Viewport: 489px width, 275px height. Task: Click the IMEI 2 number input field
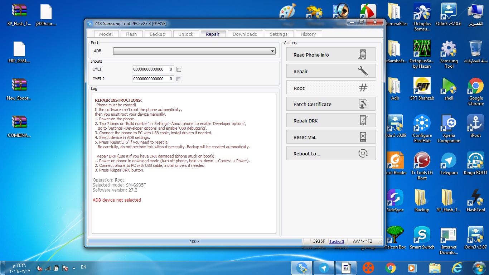pyautogui.click(x=150, y=79)
